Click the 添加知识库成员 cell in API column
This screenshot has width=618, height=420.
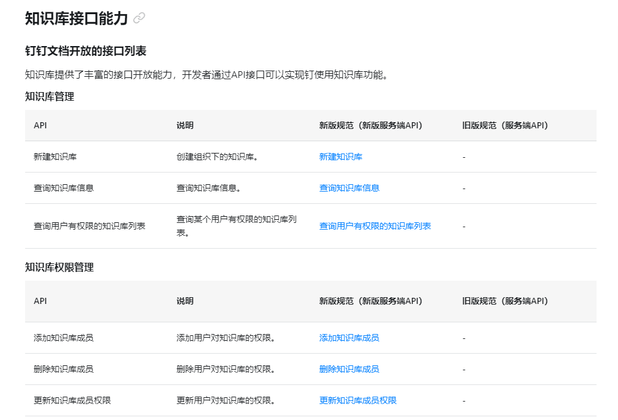click(64, 338)
